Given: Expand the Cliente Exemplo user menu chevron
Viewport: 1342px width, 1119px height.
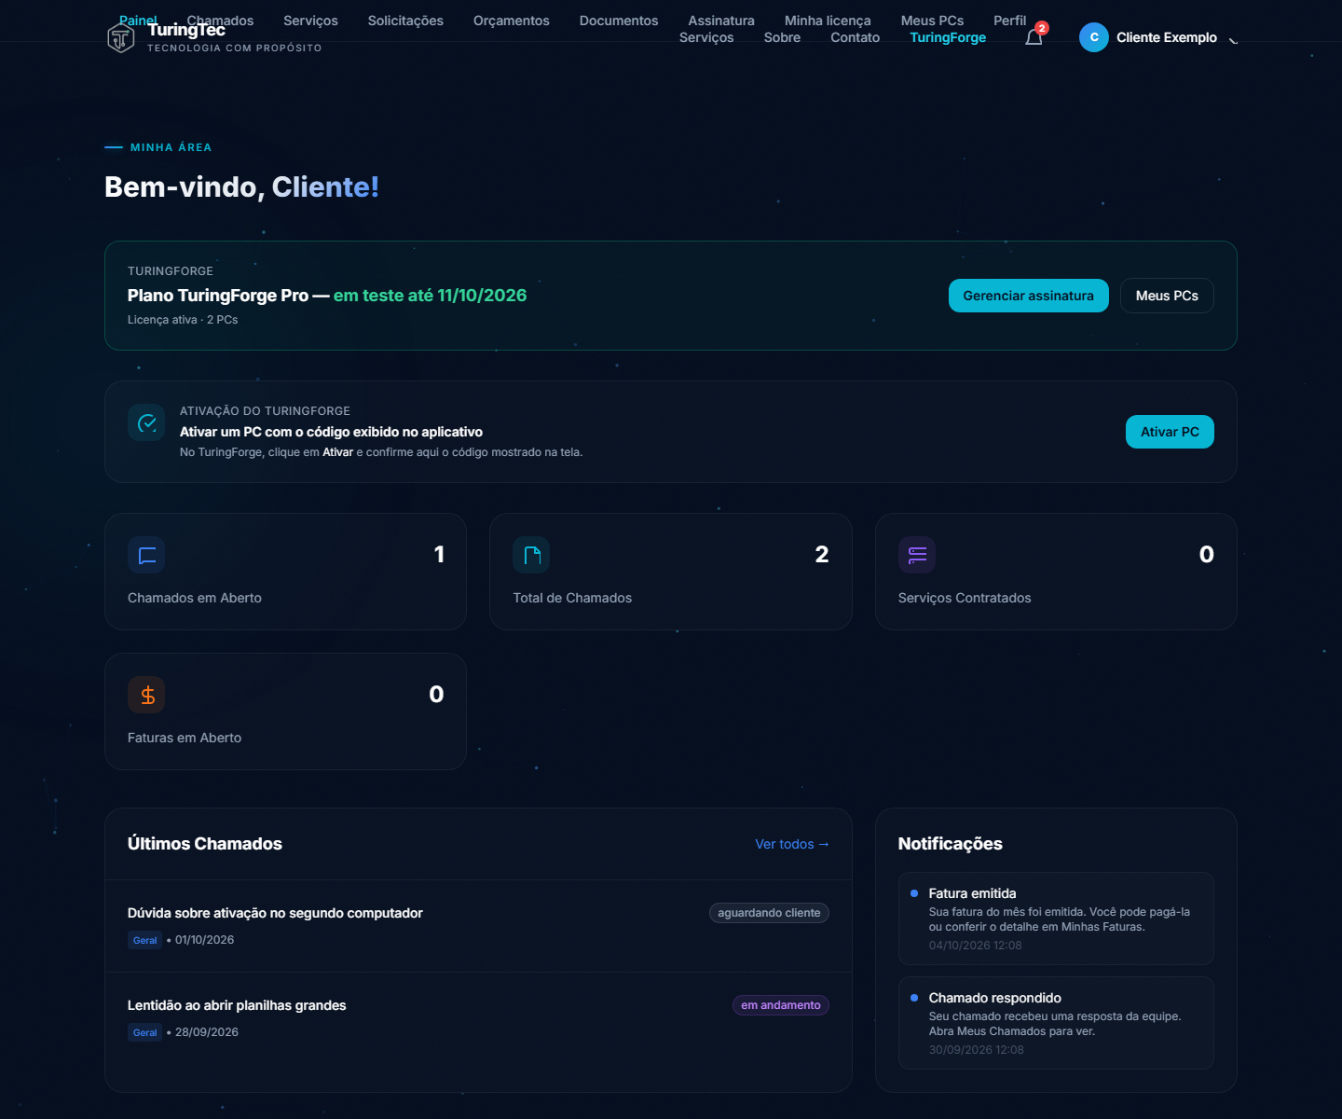Looking at the screenshot, I should 1233,38.
